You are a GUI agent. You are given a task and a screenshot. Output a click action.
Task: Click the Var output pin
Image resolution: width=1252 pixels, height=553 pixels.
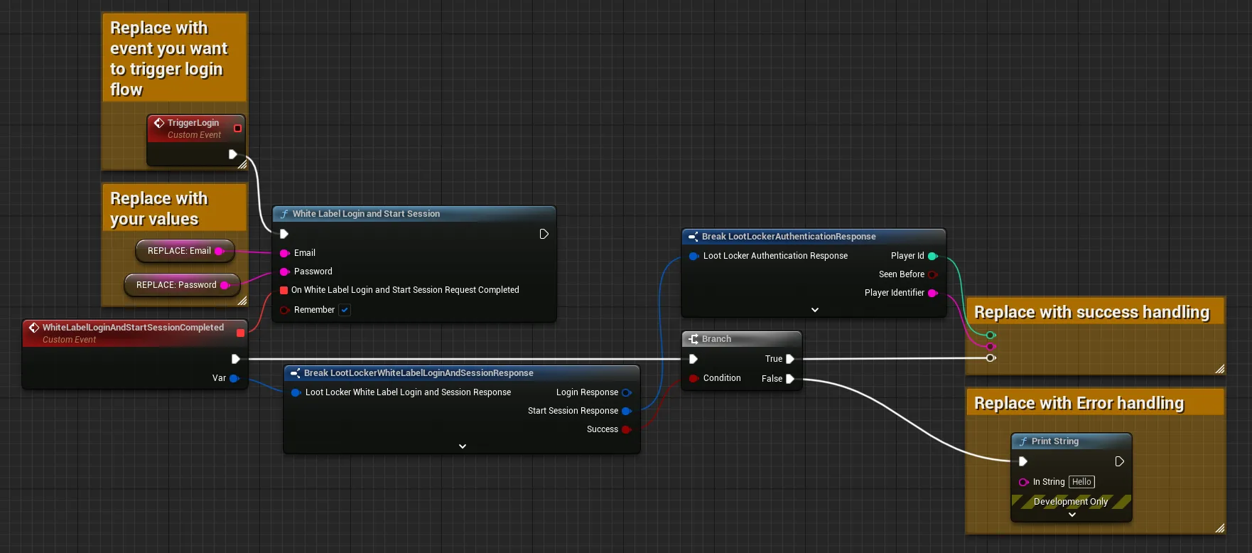click(x=234, y=378)
